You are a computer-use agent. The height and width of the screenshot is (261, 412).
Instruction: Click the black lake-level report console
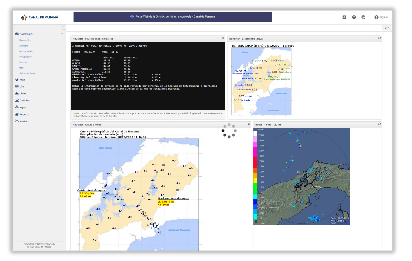(x=148, y=76)
